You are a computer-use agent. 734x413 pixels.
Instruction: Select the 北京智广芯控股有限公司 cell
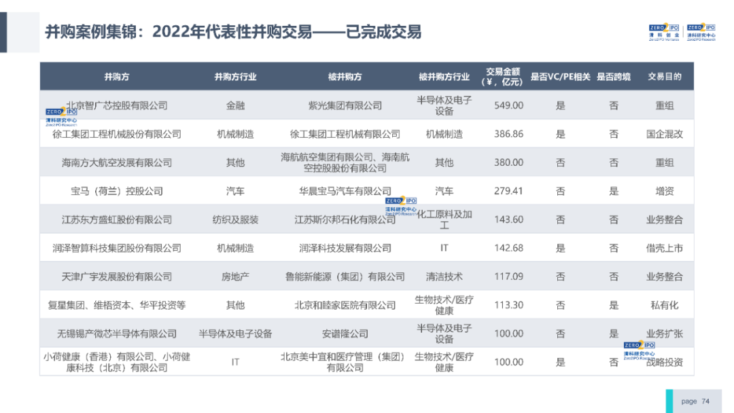pos(117,106)
